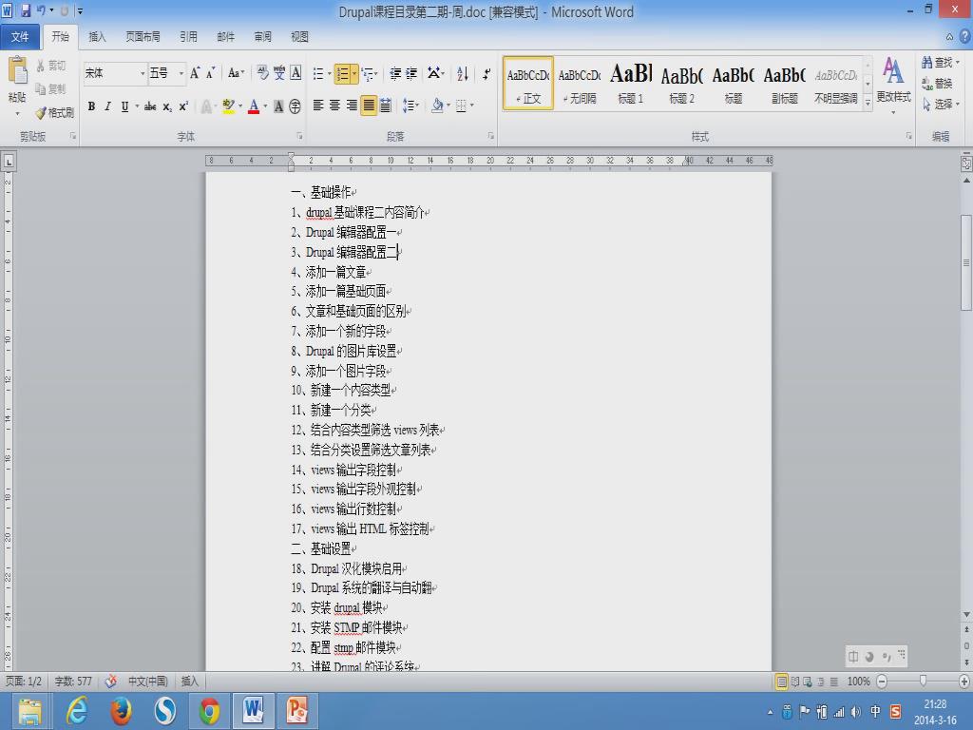Click the character border icon
Image resolution: width=973 pixels, height=730 pixels.
tap(296, 73)
